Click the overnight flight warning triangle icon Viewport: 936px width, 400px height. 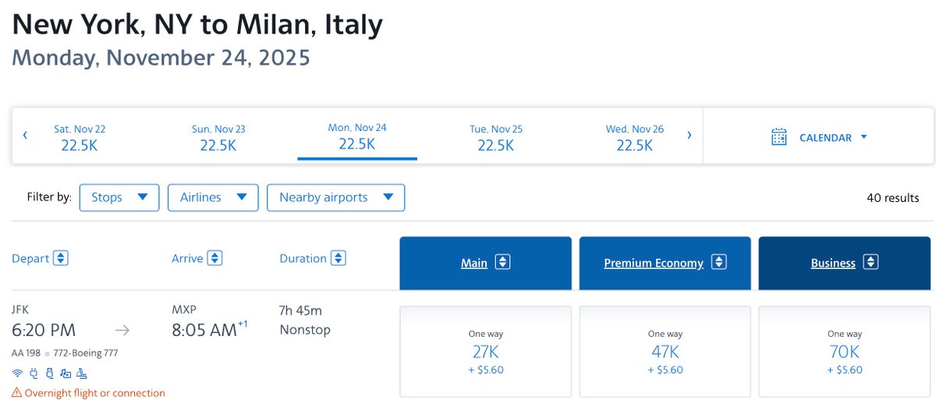(17, 393)
